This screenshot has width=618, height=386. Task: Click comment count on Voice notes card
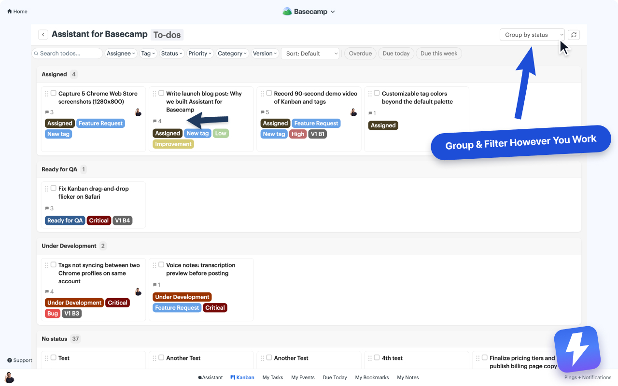tap(156, 285)
